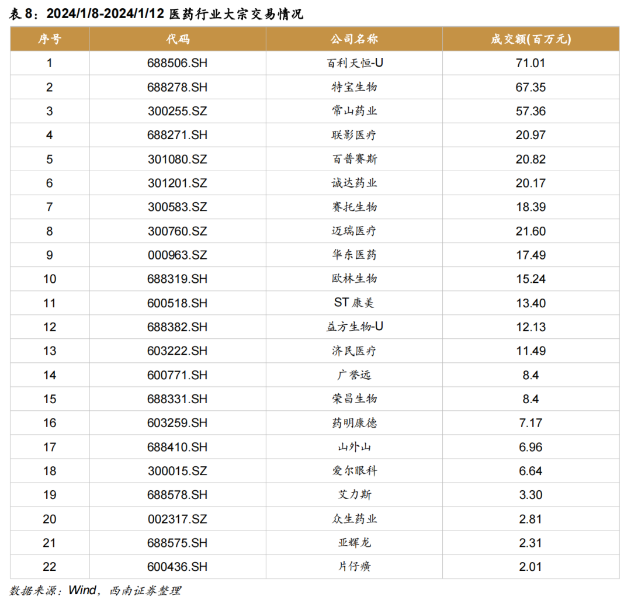Click stock code 300255.SZ
The image size is (631, 603).
point(178,111)
